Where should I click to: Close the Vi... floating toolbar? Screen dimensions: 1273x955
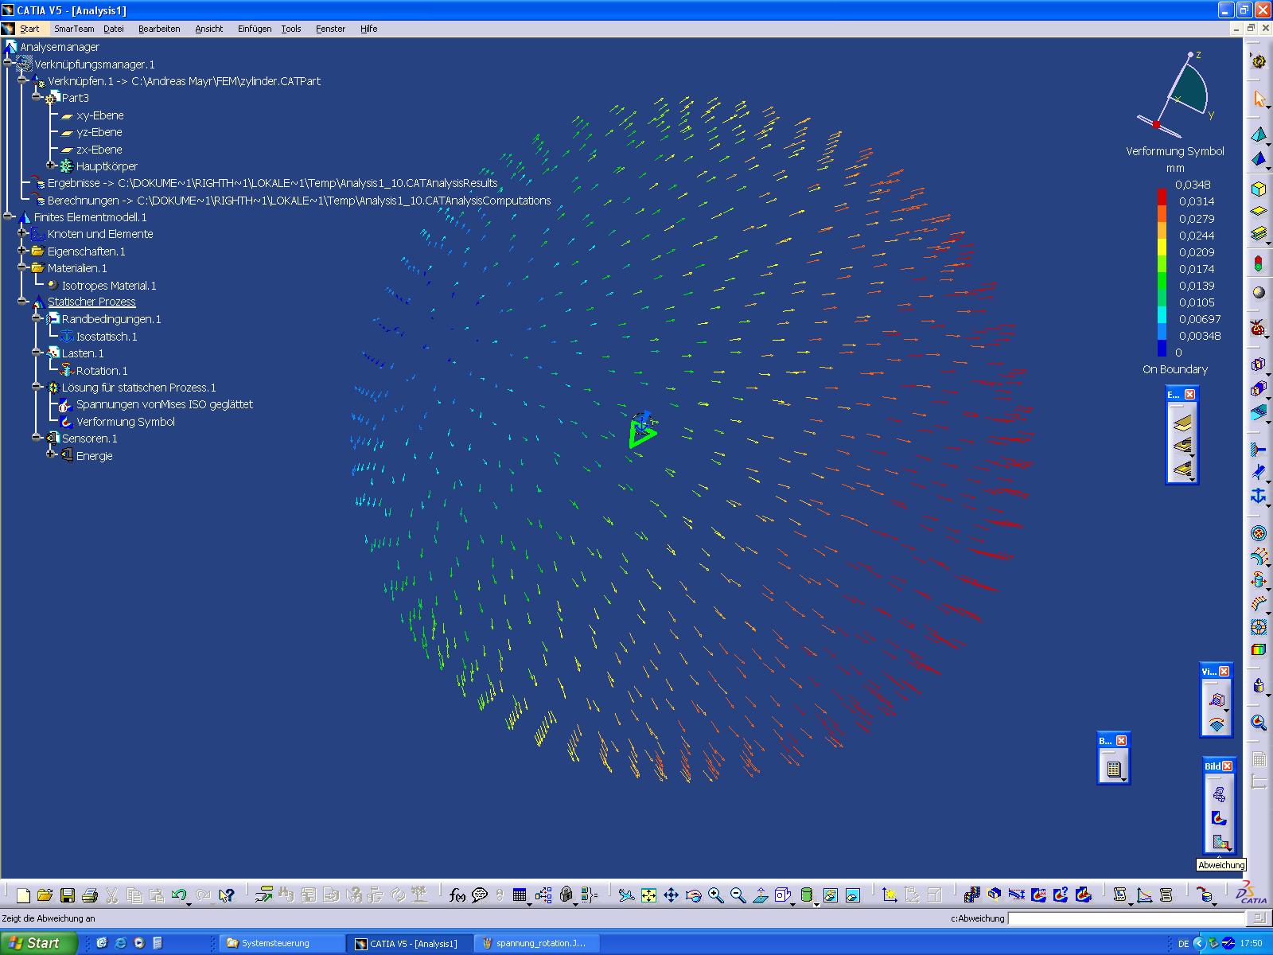(x=1224, y=672)
